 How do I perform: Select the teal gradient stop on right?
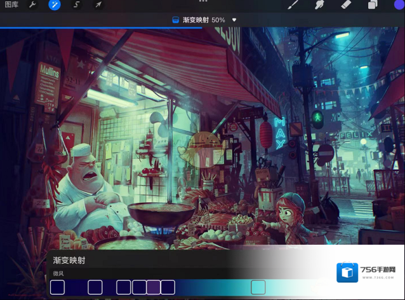[258, 287]
